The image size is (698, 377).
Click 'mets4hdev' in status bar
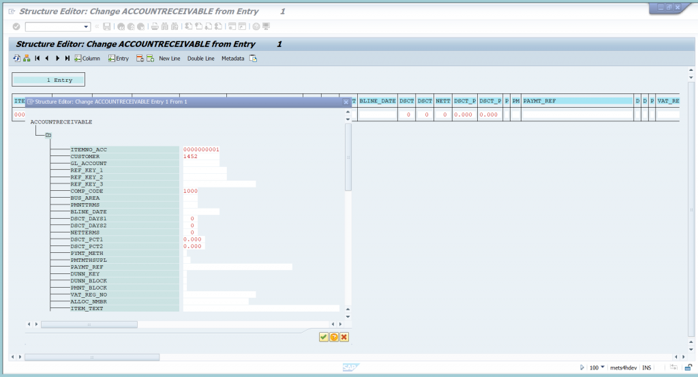[x=623, y=367]
